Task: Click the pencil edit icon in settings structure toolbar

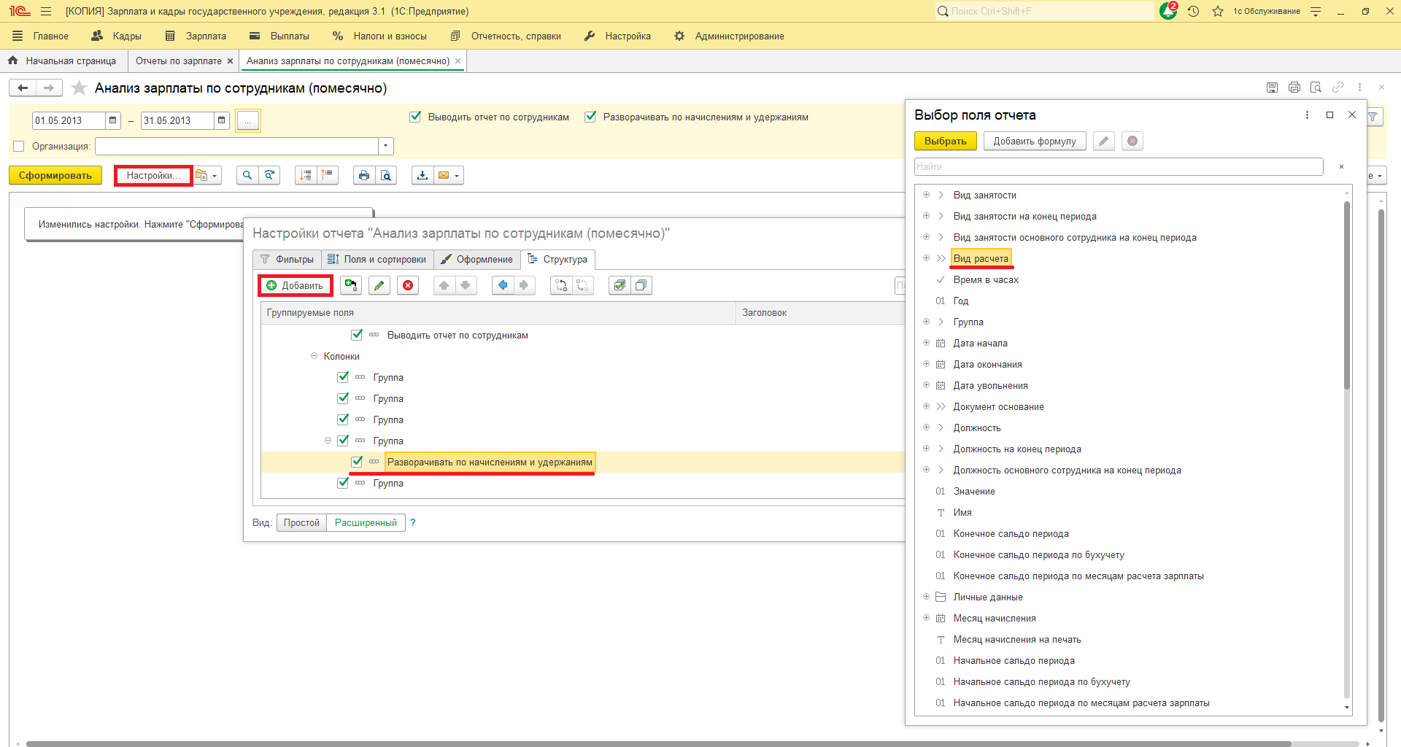Action: click(379, 285)
